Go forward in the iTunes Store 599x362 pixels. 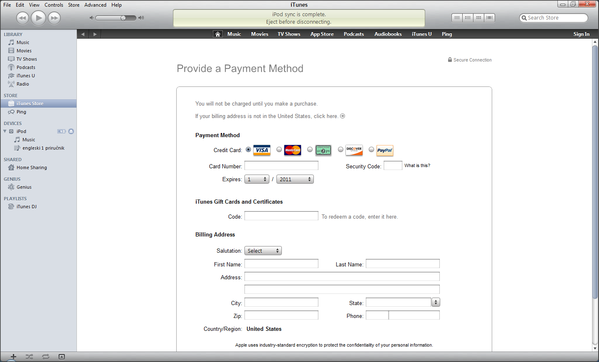(95, 34)
